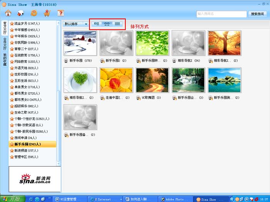Click the orange face toolbar icon

34,13
